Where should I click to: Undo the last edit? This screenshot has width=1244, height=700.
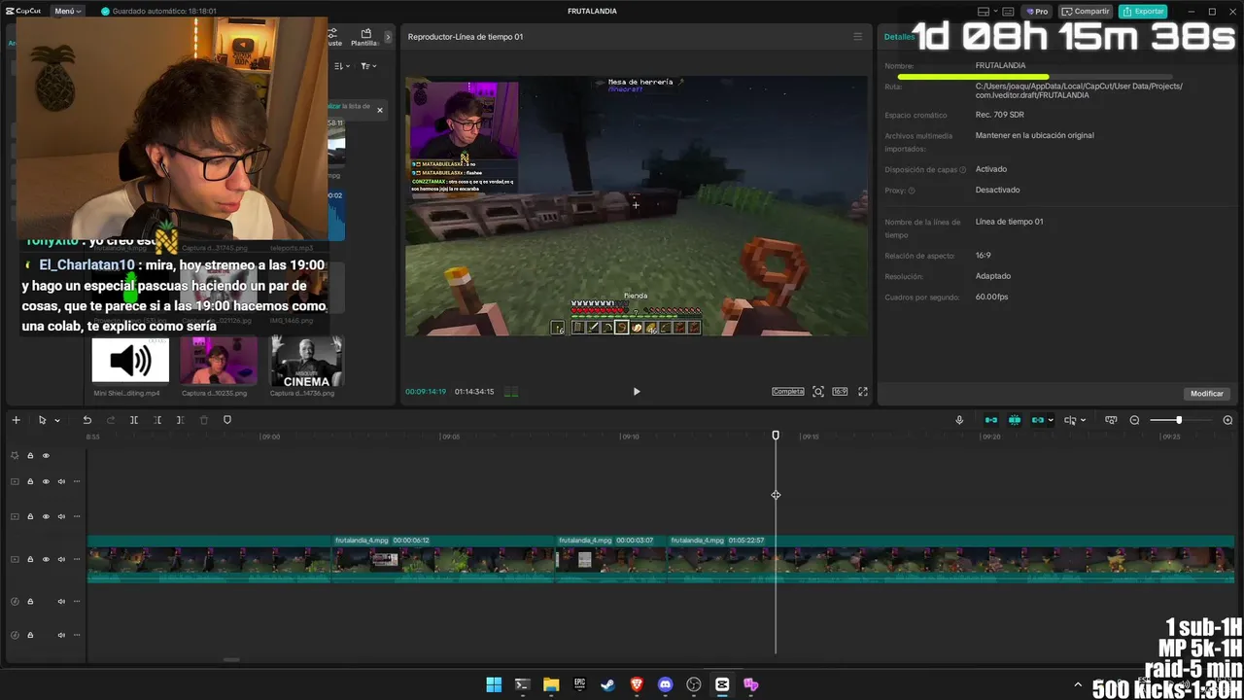pos(87,420)
